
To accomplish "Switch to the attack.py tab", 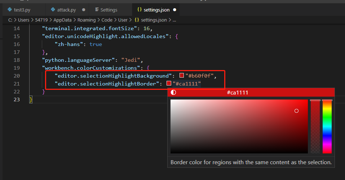I will tap(67, 10).
